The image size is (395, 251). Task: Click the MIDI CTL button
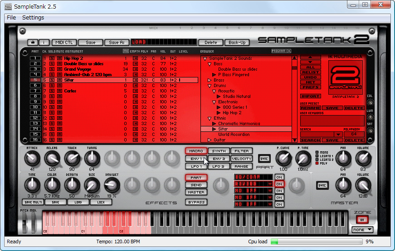tap(64, 42)
